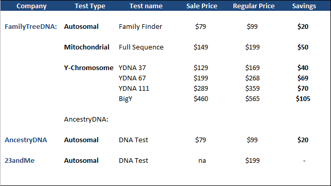The image size is (331, 186).
Task: Select the Sale Price column header
Action: point(201,6)
